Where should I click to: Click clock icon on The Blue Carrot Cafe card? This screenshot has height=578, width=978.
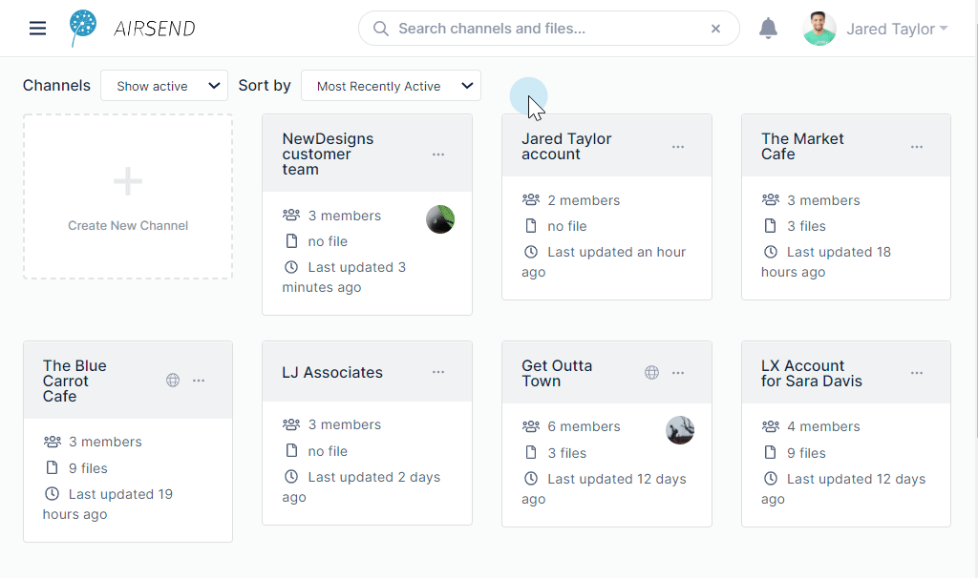52,494
